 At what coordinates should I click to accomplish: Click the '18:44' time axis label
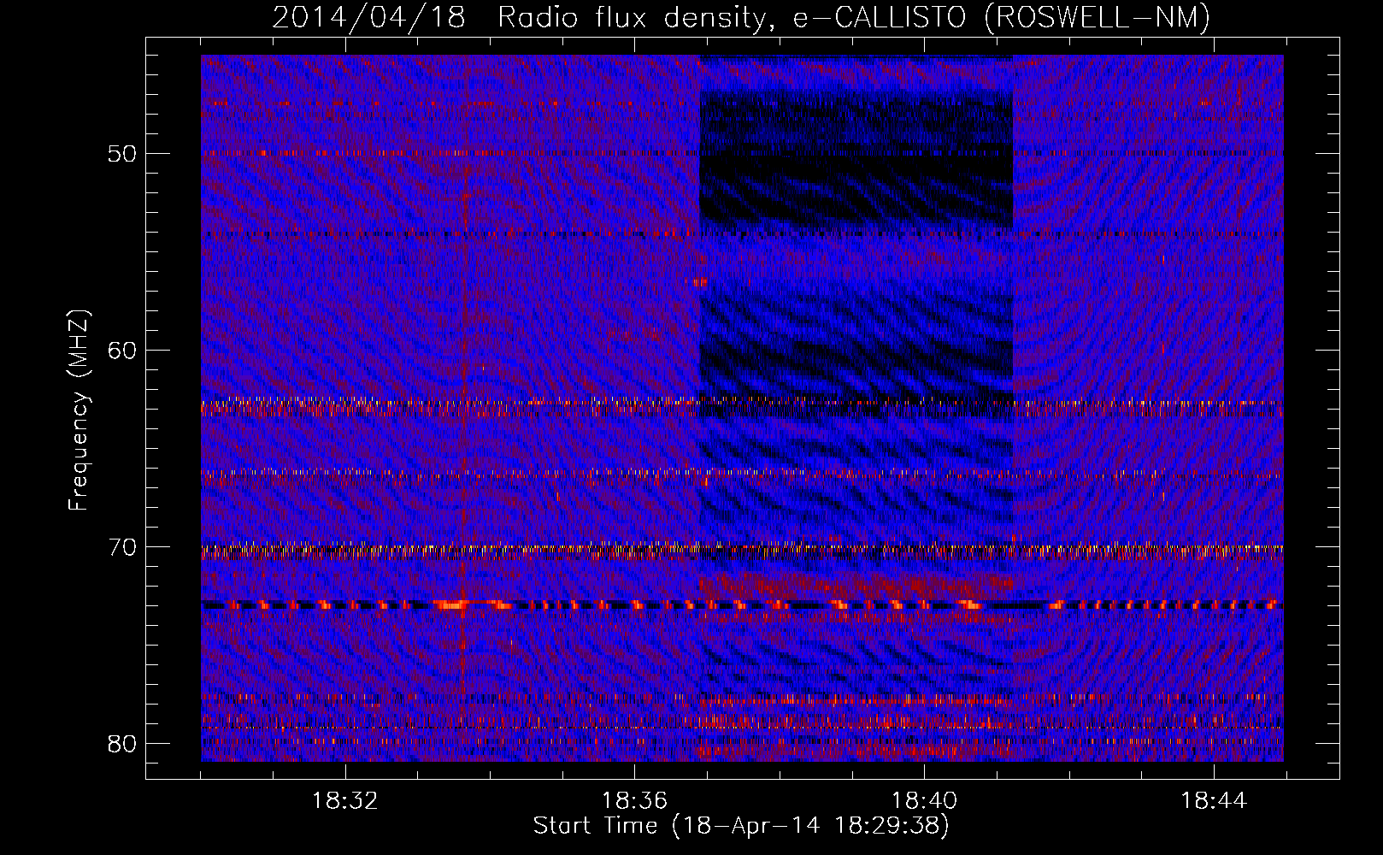[1214, 801]
